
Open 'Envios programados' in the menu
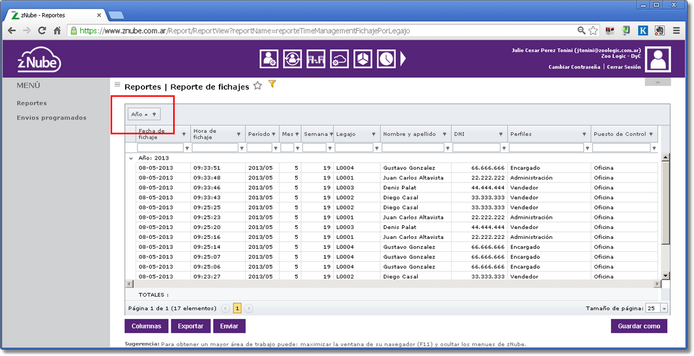tap(51, 118)
